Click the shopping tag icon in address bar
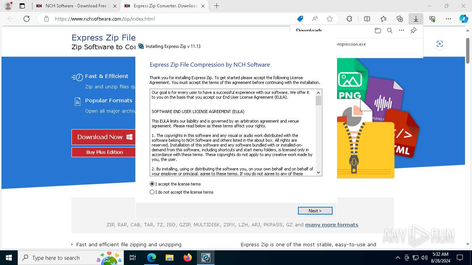 pyautogui.click(x=300, y=19)
